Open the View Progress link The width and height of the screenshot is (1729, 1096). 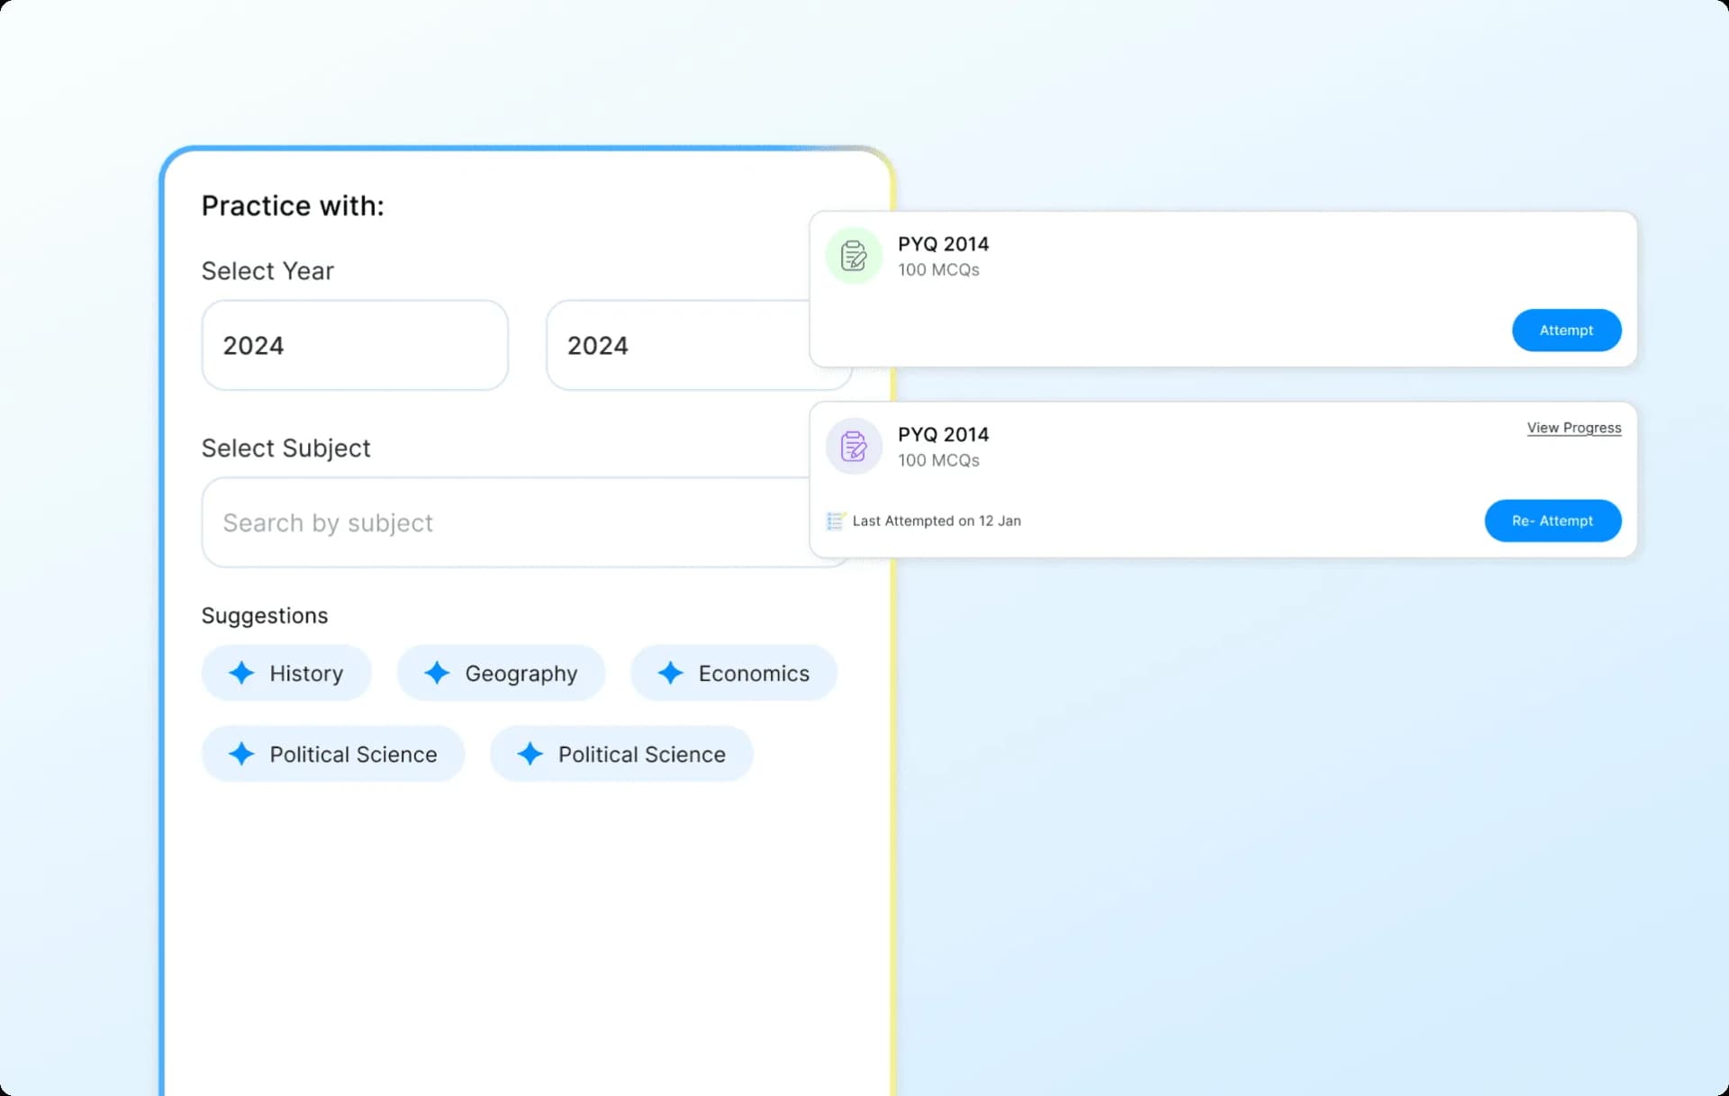point(1574,428)
